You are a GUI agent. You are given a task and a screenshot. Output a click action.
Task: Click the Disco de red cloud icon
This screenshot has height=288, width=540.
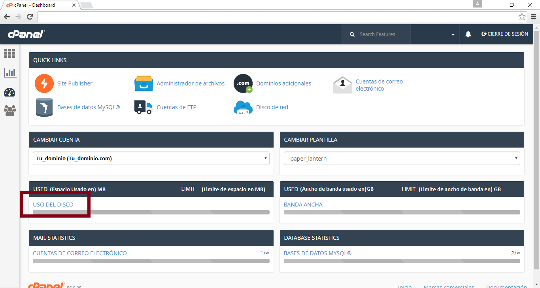point(243,107)
